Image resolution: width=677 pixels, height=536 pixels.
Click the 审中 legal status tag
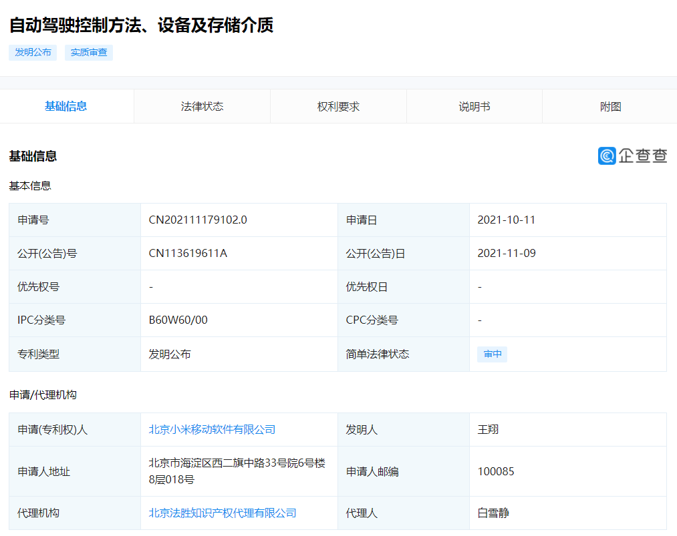492,354
